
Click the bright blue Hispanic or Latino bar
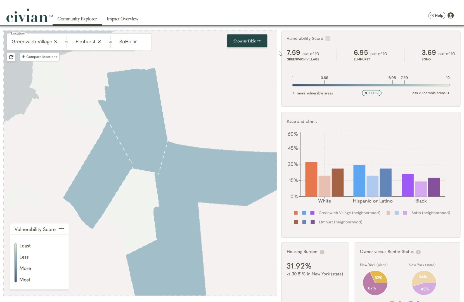click(x=359, y=181)
